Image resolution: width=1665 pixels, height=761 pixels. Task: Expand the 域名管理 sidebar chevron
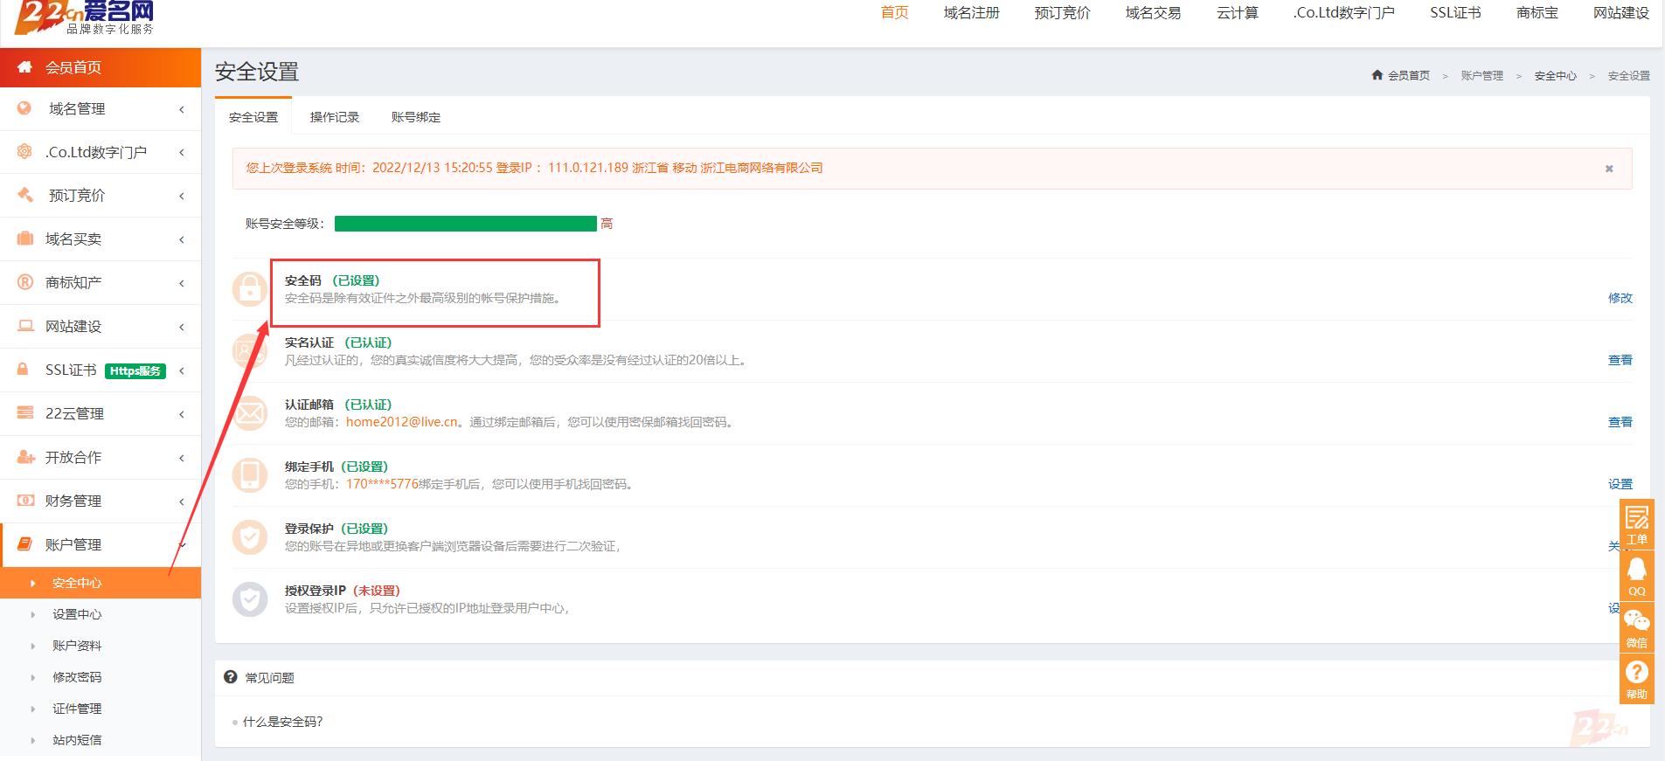[x=182, y=109]
